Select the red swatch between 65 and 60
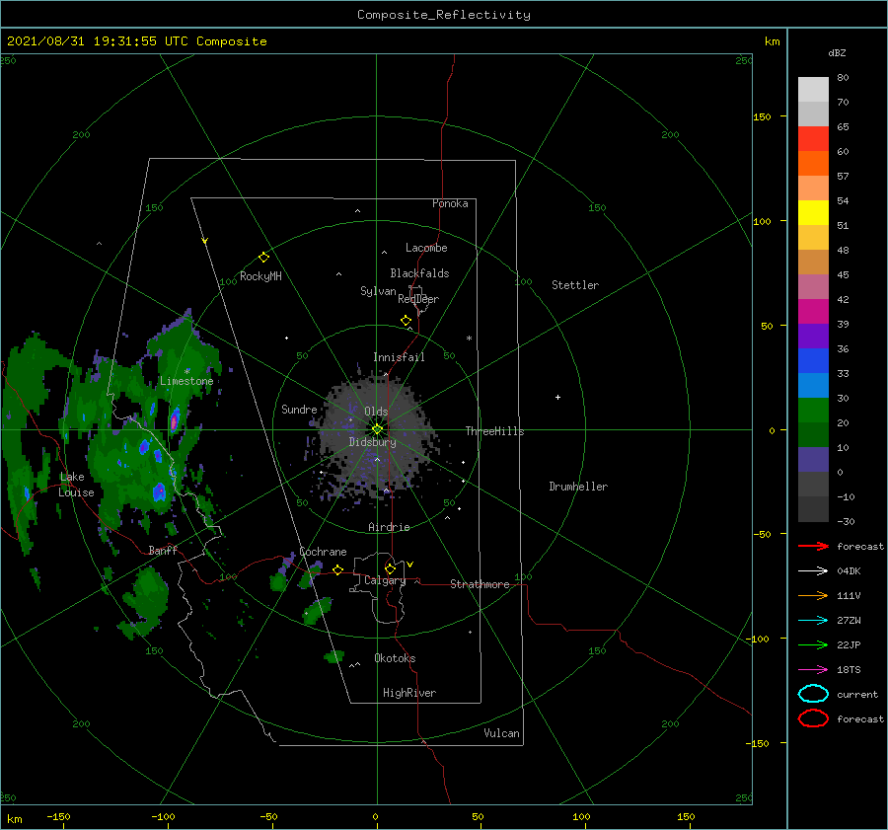The image size is (888, 830). click(x=813, y=139)
